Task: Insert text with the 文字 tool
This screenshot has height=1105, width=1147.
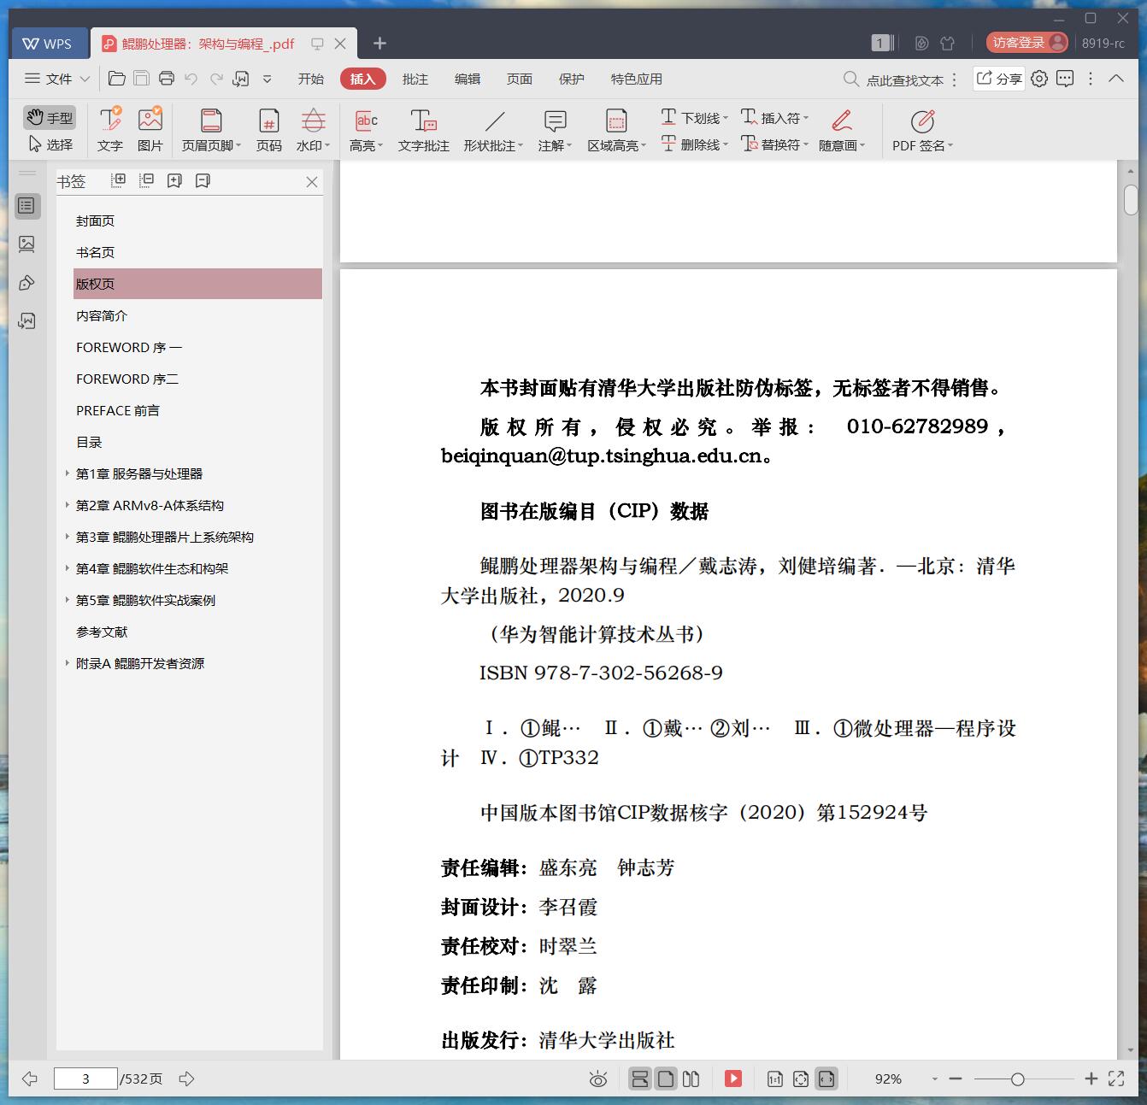Action: point(110,130)
